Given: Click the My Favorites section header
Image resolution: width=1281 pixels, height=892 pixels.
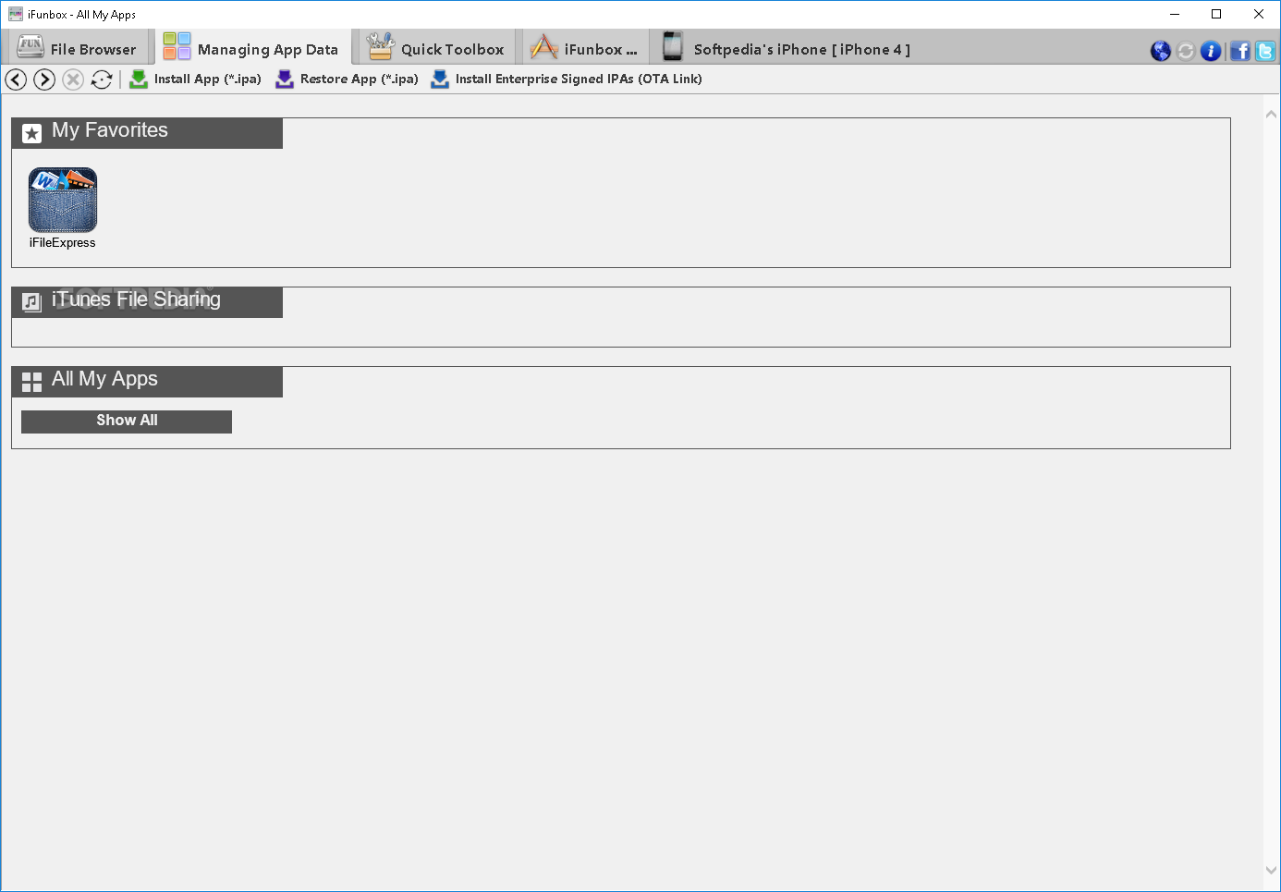Looking at the screenshot, I should [147, 133].
